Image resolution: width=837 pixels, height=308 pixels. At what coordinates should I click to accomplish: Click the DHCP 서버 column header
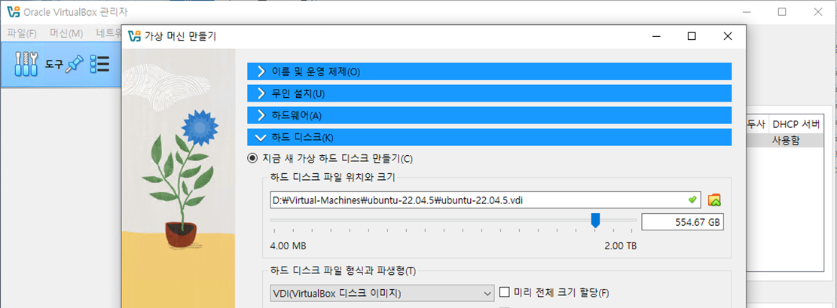pos(796,124)
